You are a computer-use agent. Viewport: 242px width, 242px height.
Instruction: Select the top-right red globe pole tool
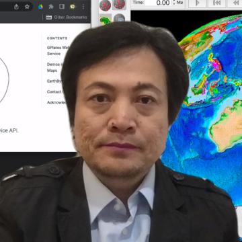pos(119,5)
